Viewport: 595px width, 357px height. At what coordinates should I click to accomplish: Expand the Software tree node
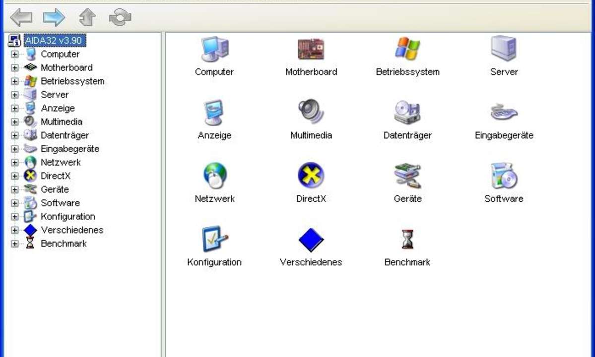pyautogui.click(x=14, y=203)
